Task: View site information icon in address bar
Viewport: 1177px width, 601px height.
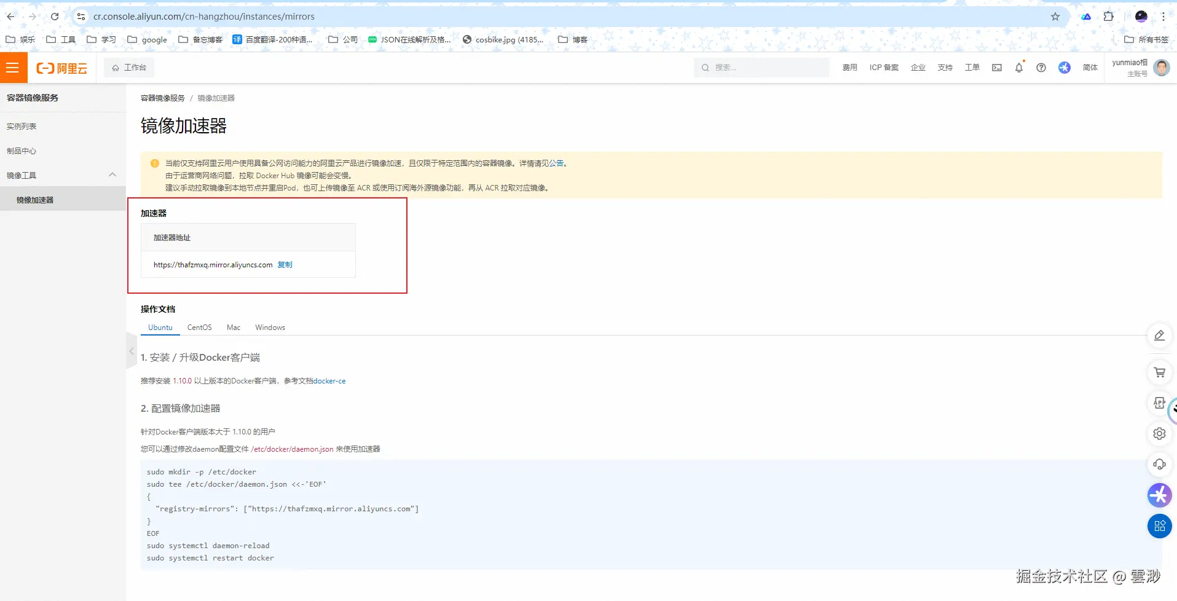Action: pyautogui.click(x=81, y=17)
